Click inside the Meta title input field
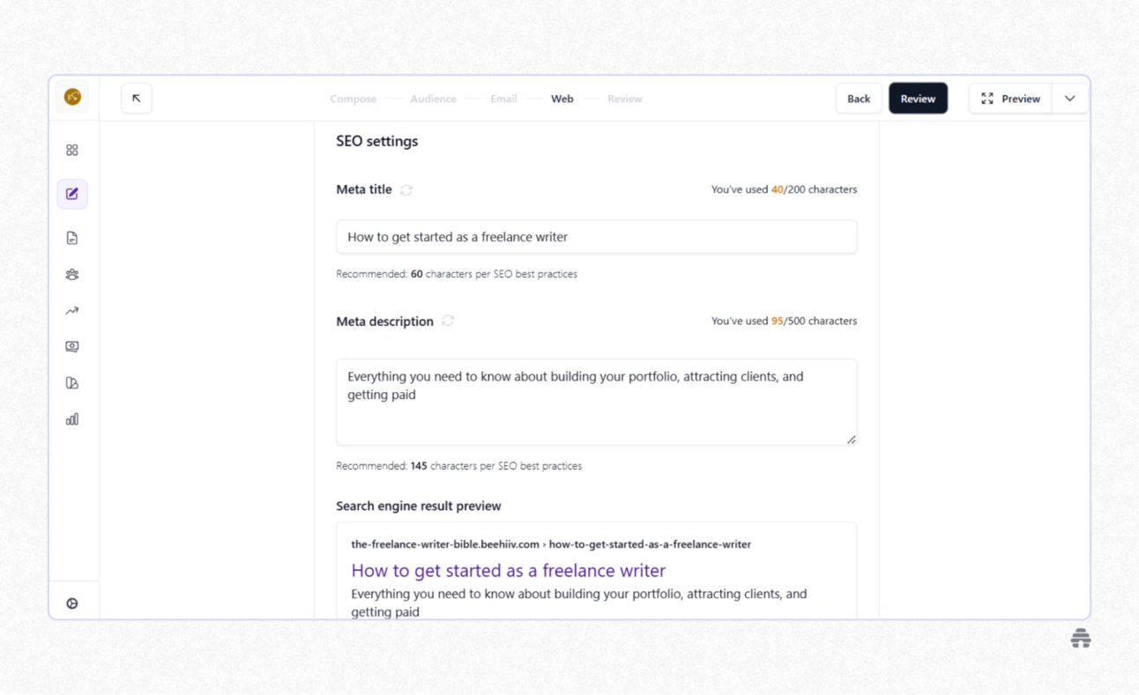The image size is (1139, 695). point(596,236)
